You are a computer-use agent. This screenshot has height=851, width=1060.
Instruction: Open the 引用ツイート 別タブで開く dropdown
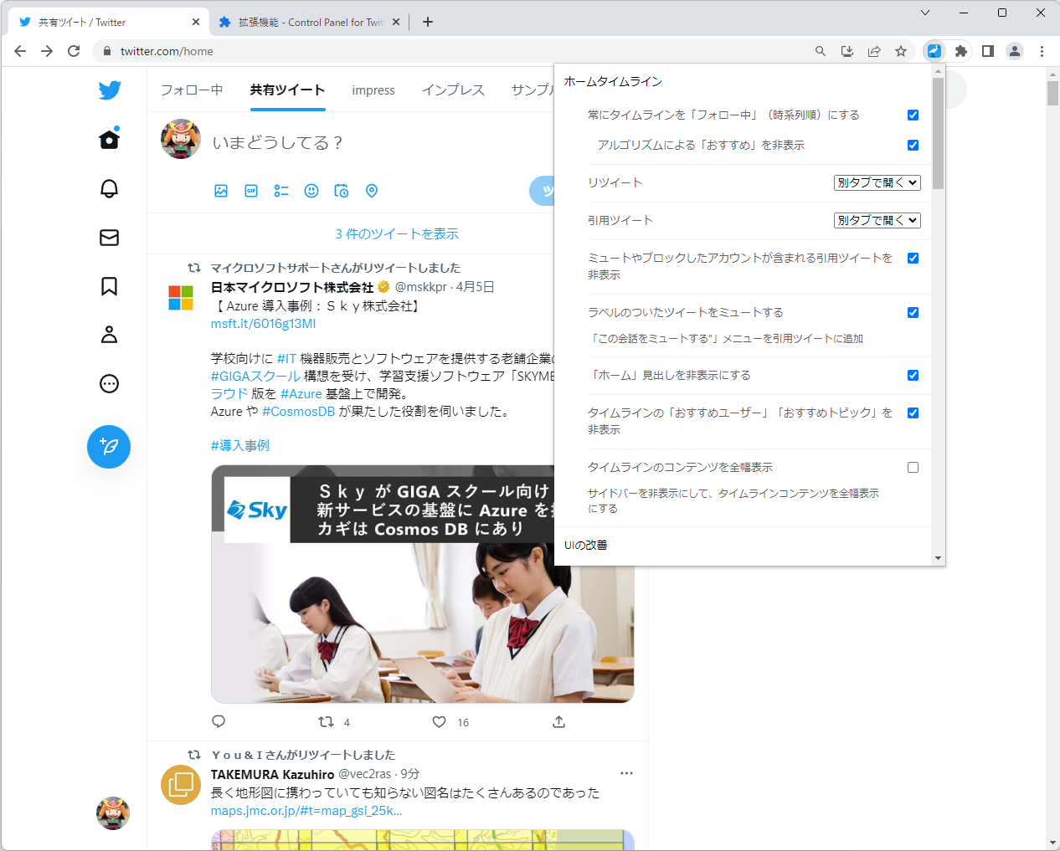click(877, 220)
